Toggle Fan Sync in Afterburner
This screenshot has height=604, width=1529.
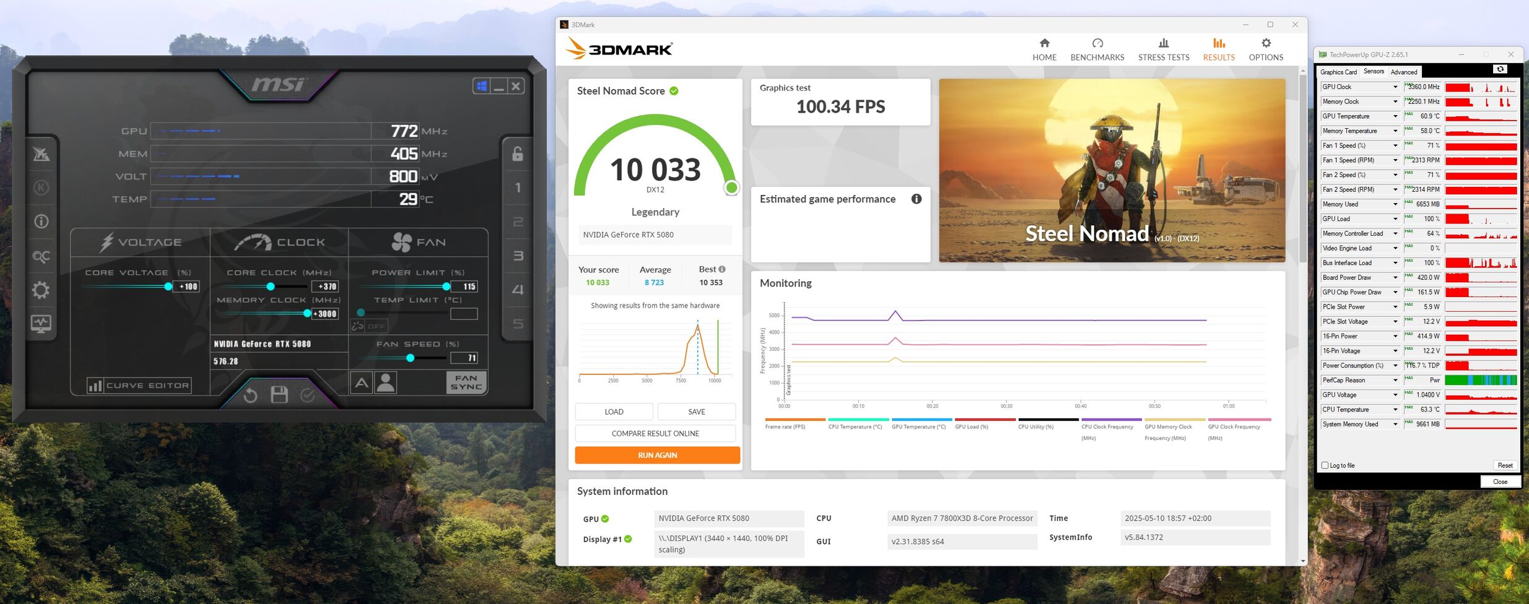click(466, 382)
